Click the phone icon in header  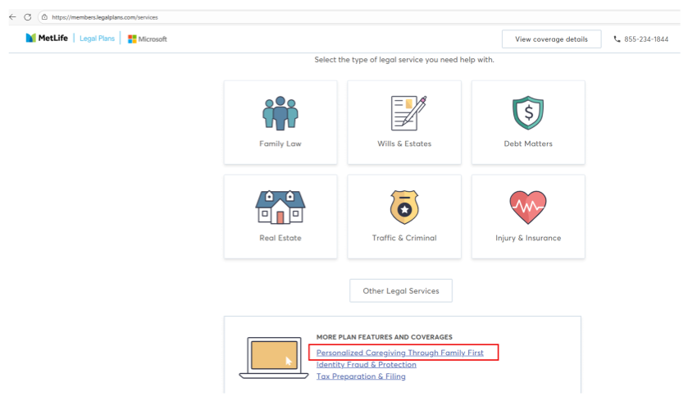point(617,39)
